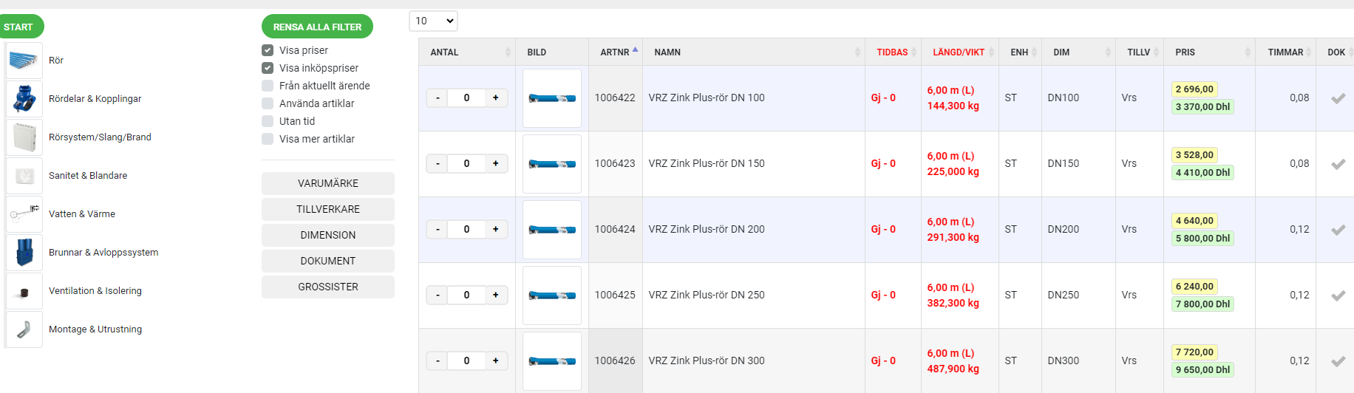Sort table by PRIS column header
1354x393 pixels.
tap(1185, 52)
